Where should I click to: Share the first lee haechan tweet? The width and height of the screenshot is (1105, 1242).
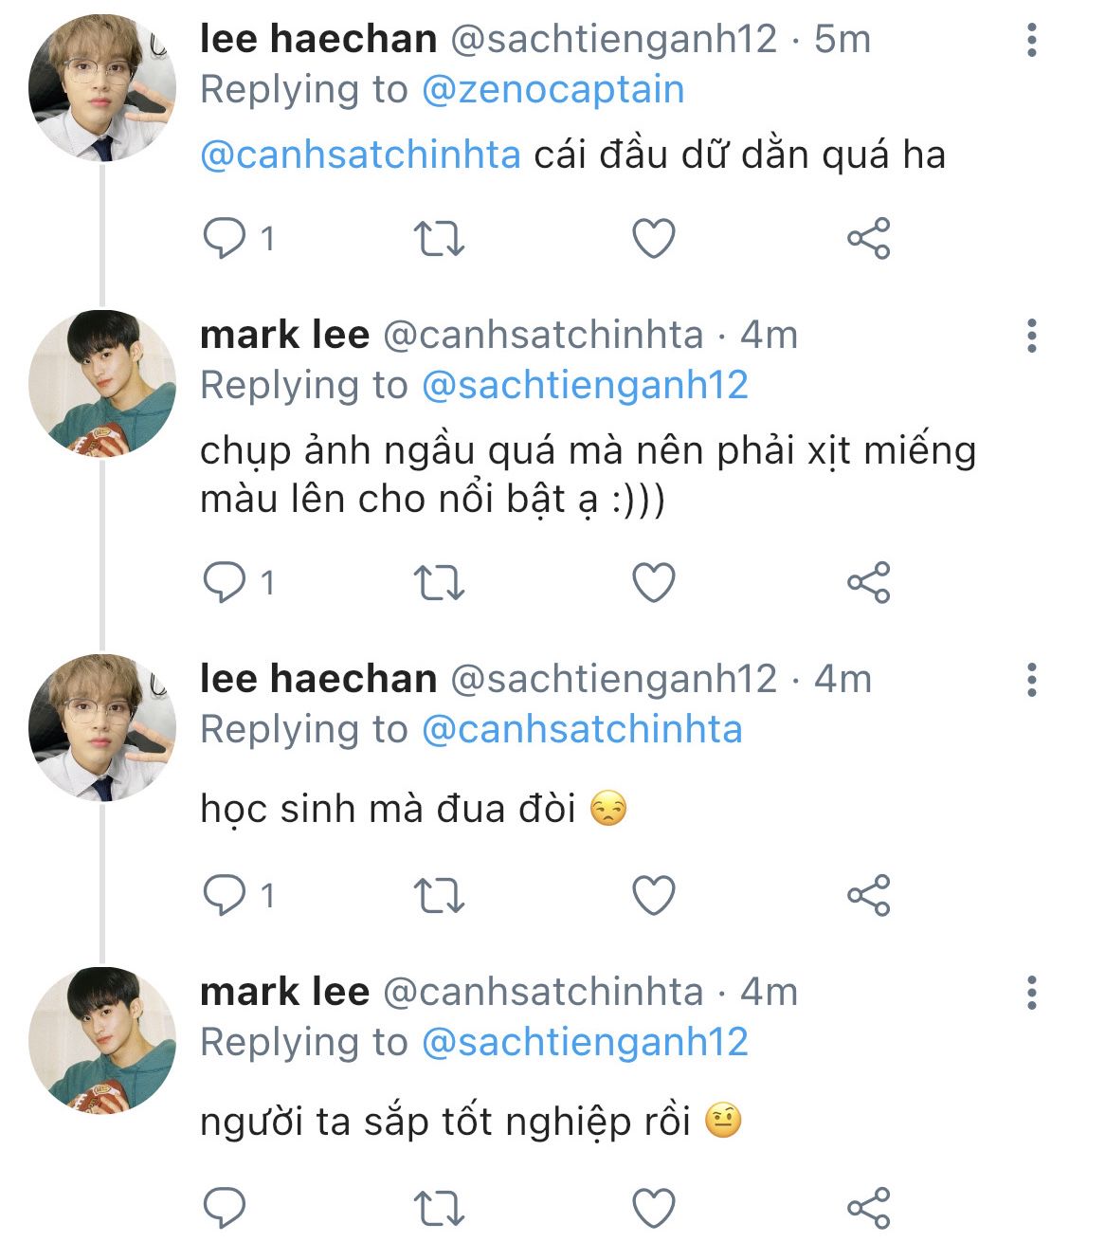tap(868, 238)
